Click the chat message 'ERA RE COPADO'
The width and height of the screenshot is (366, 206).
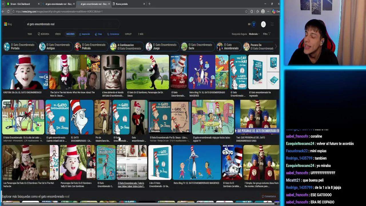tap(322, 202)
